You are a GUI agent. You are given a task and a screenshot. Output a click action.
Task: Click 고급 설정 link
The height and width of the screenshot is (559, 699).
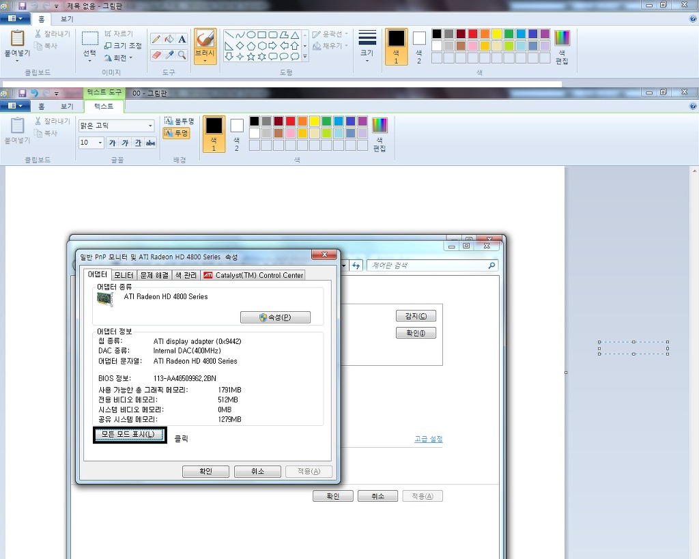[429, 439]
